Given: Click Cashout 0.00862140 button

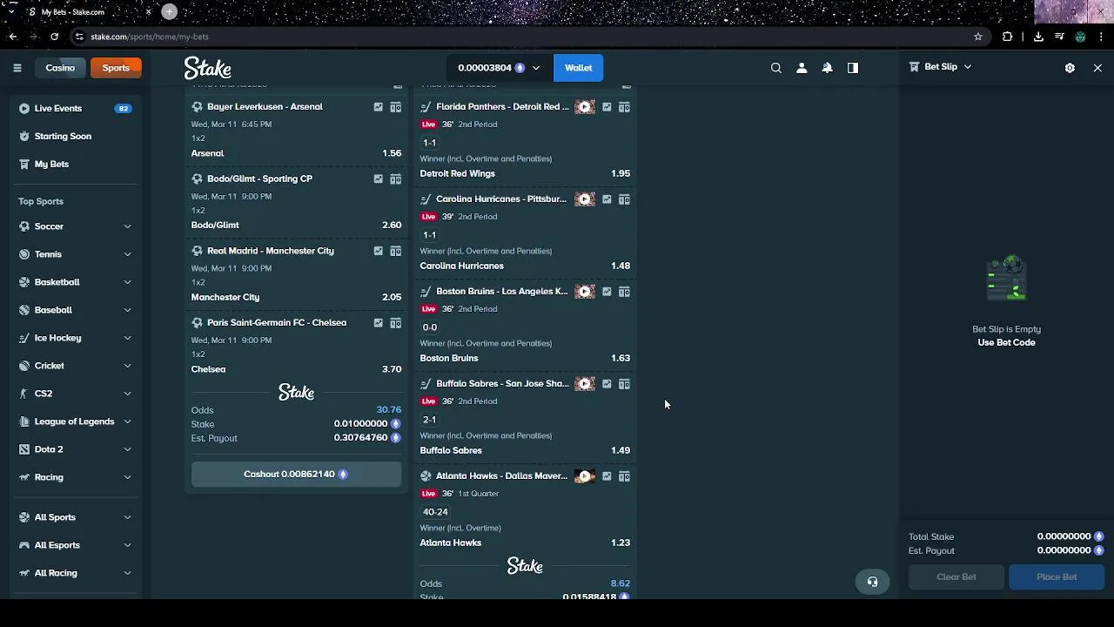Looking at the screenshot, I should click(296, 474).
